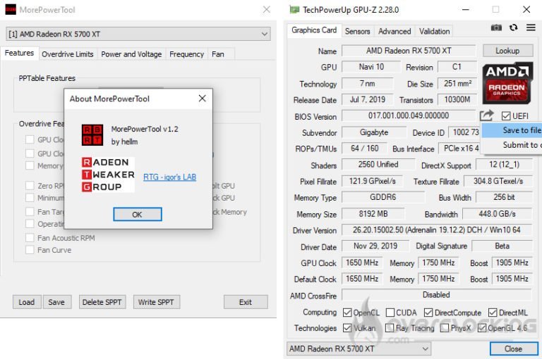Click the 121.9 GPixel/s fillrate value
Screen dimensions: 542x359
(373, 181)
